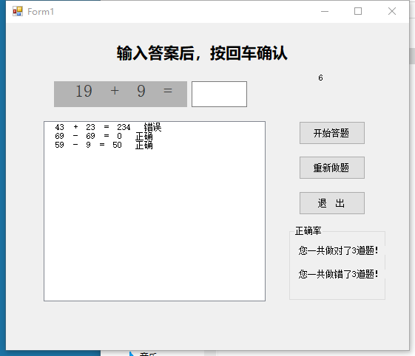Minimize the Form1 window

(x=325, y=11)
